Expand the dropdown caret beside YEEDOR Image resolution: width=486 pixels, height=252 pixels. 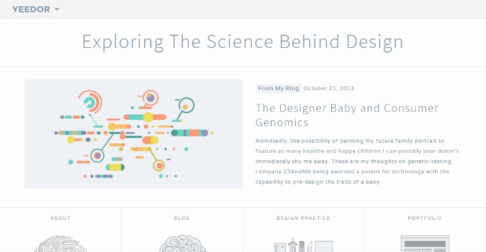coord(57,9)
